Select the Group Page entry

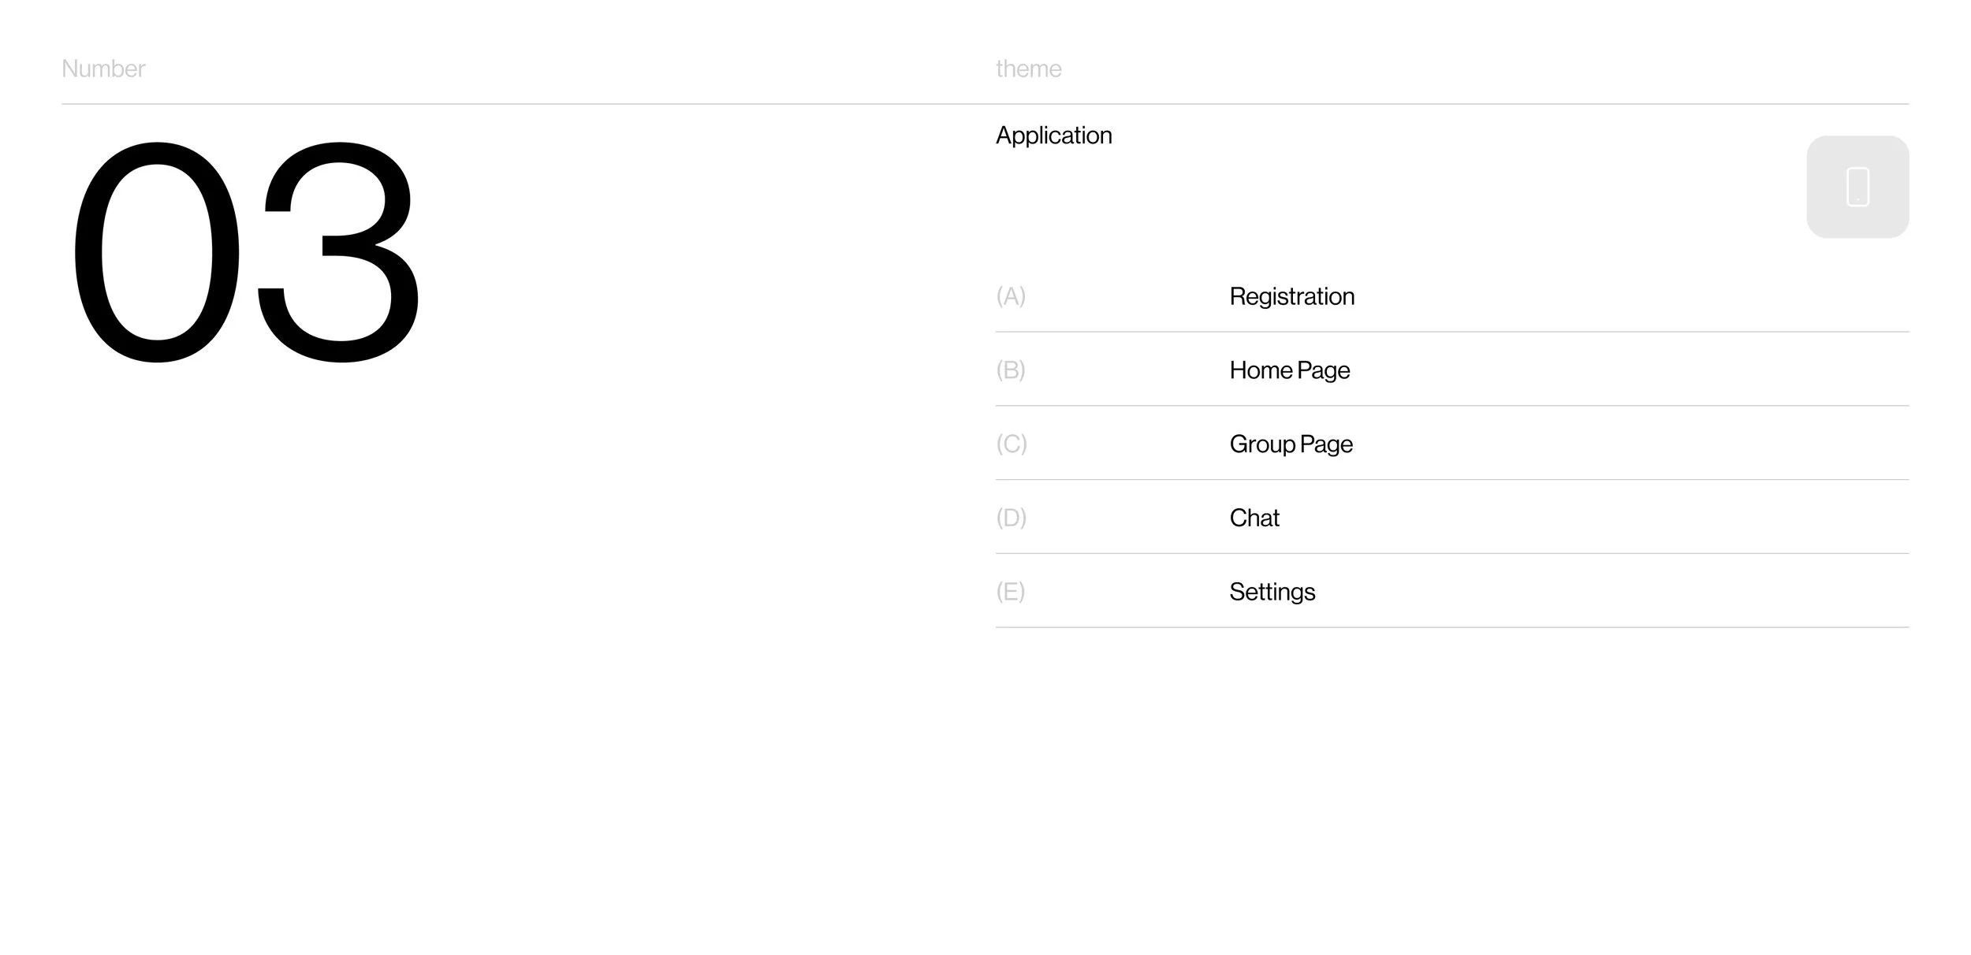coord(1291,444)
